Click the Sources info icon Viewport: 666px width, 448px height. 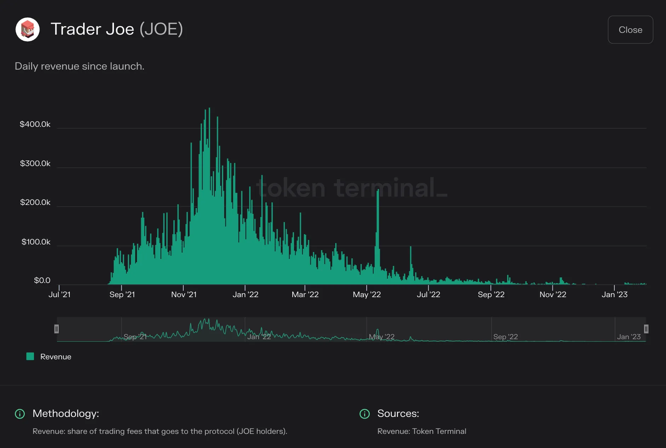point(364,414)
